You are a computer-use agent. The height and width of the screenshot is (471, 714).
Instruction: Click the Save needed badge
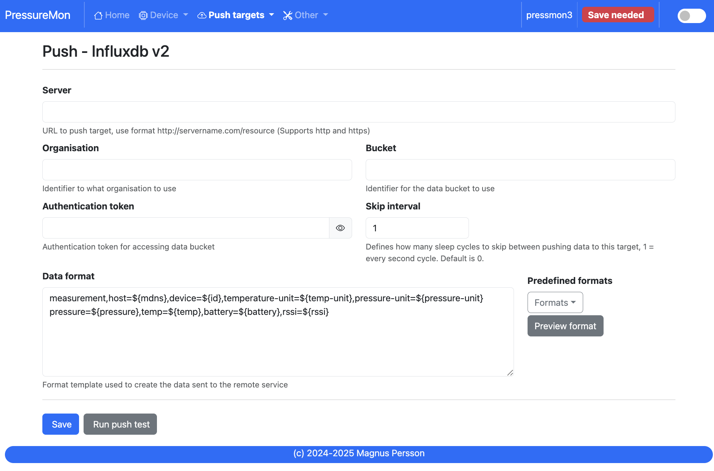[x=618, y=15]
